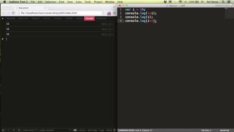The height and width of the screenshot is (132, 234).
Task: Click the Chrome extension icon beside star
Action: 109,13
